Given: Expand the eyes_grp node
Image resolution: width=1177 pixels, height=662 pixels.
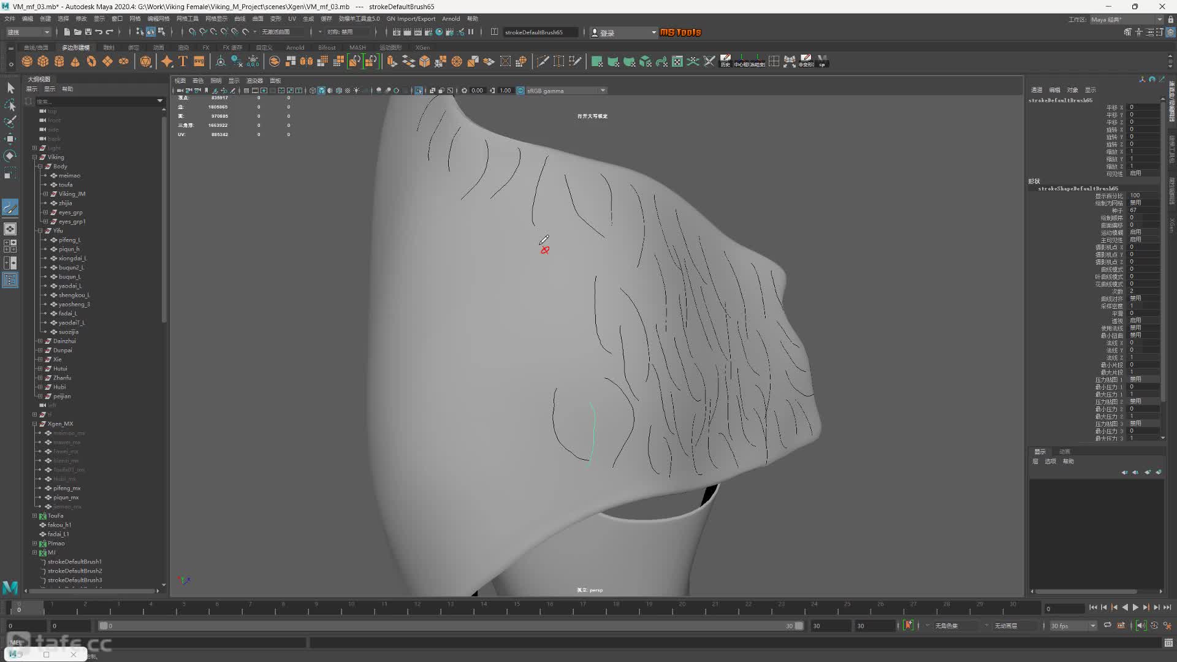Looking at the screenshot, I should coord(45,213).
